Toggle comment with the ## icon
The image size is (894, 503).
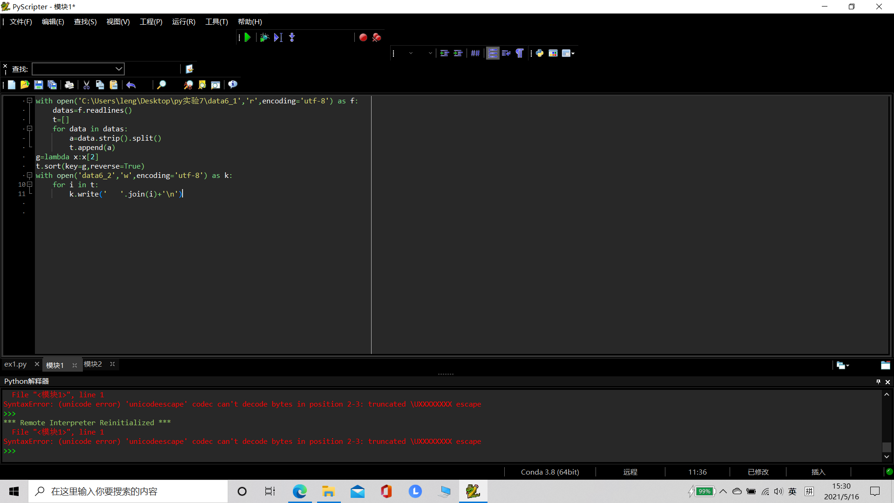tap(475, 54)
